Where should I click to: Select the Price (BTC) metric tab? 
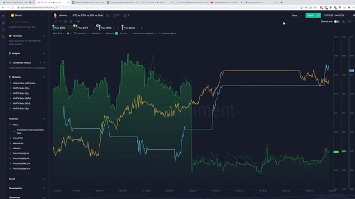pyautogui.click(x=60, y=28)
